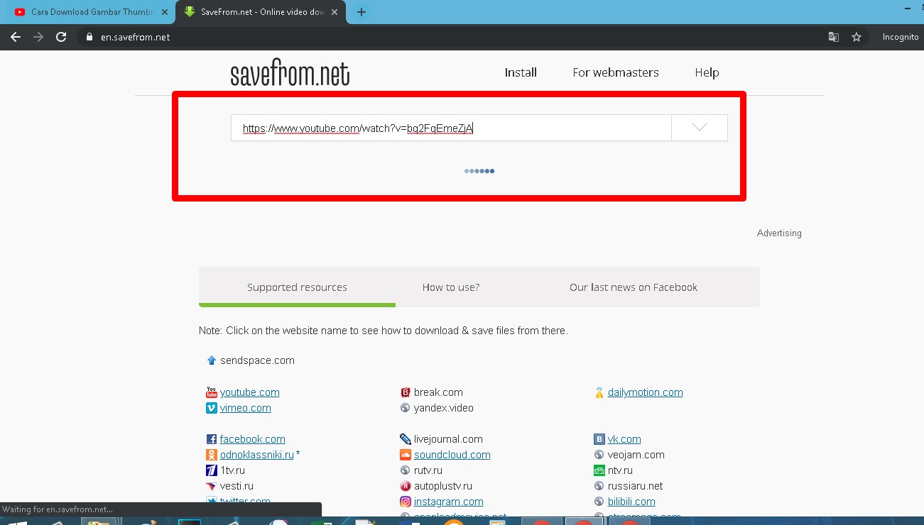Click the SoundCloud orange icon

click(406, 455)
